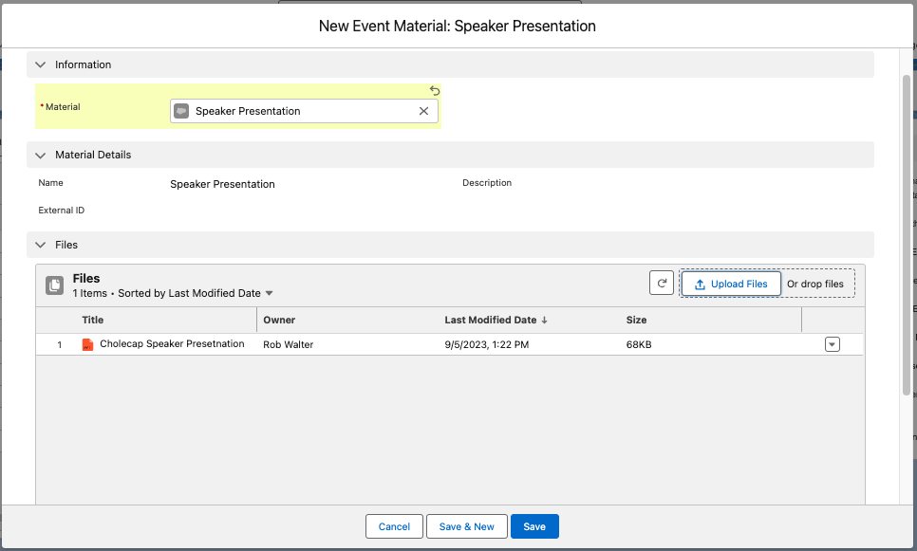Collapse the Material Details section
917x551 pixels.
[x=40, y=155]
